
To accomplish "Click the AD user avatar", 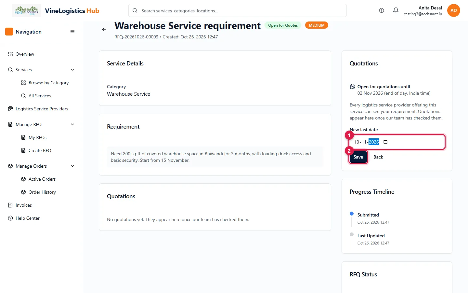I will click(454, 10).
